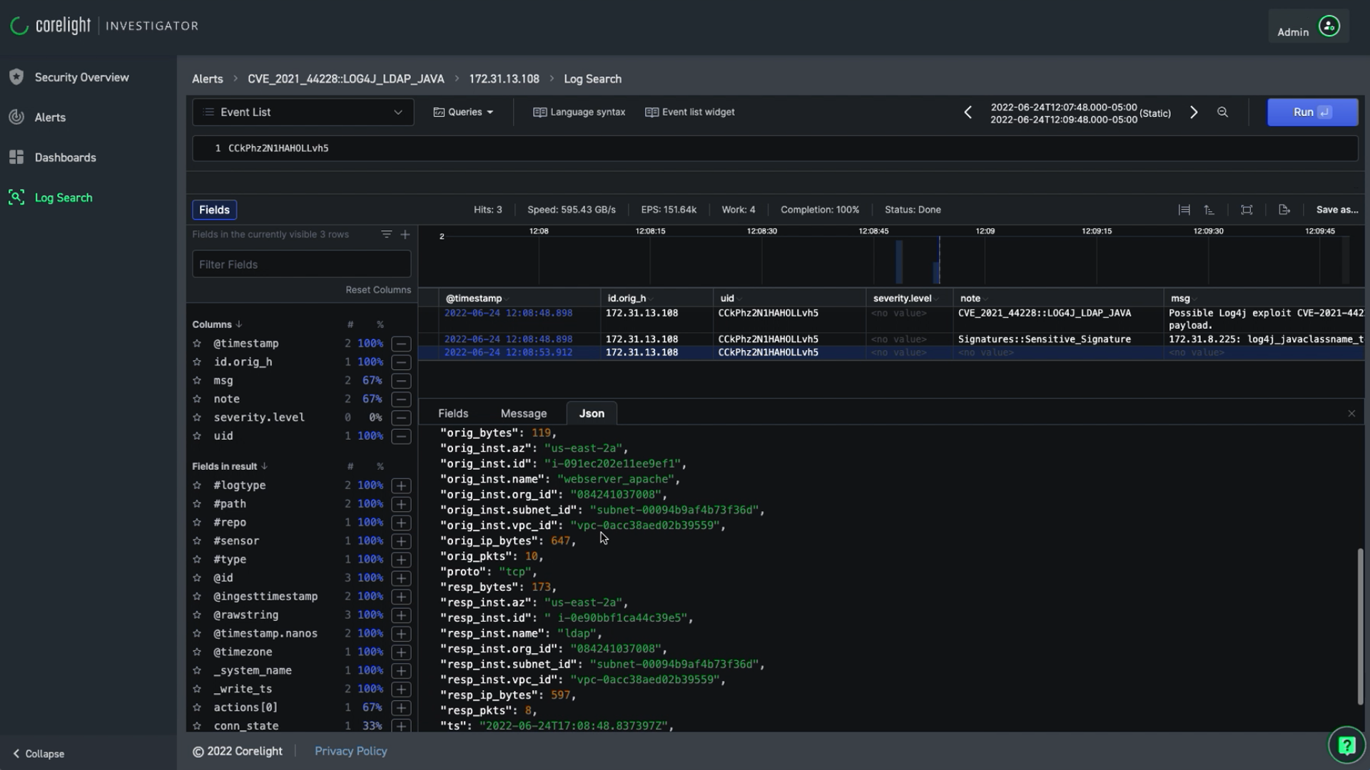
Task: Collapse the left sidebar
Action: pos(39,754)
